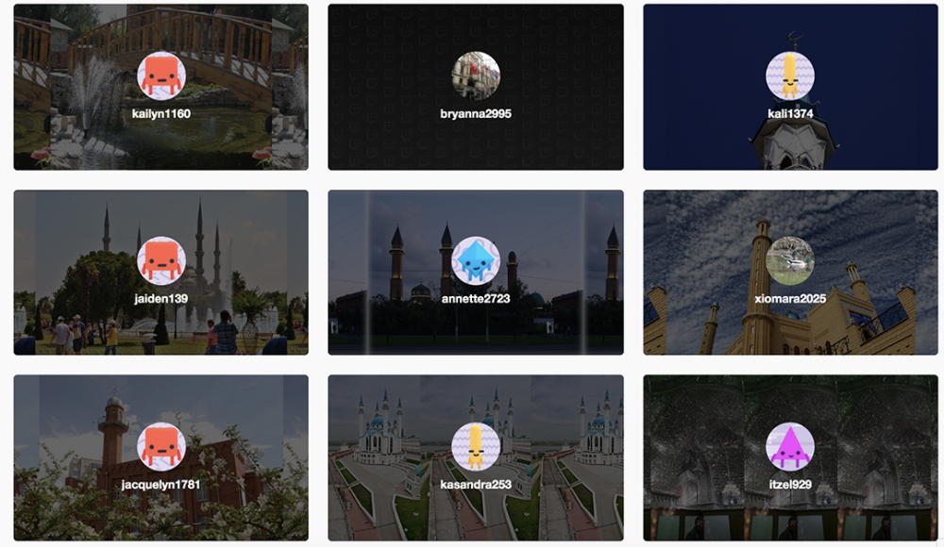
Task: Click the avatar above jaiden139
Action: click(x=160, y=261)
